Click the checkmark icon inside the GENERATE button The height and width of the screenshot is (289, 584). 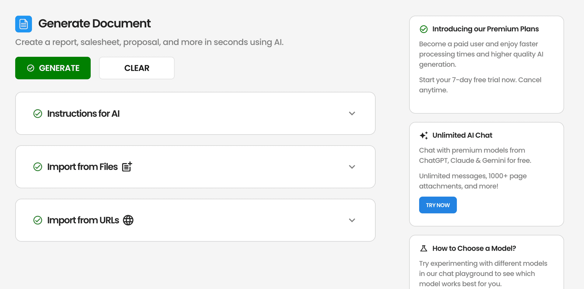[x=31, y=68]
